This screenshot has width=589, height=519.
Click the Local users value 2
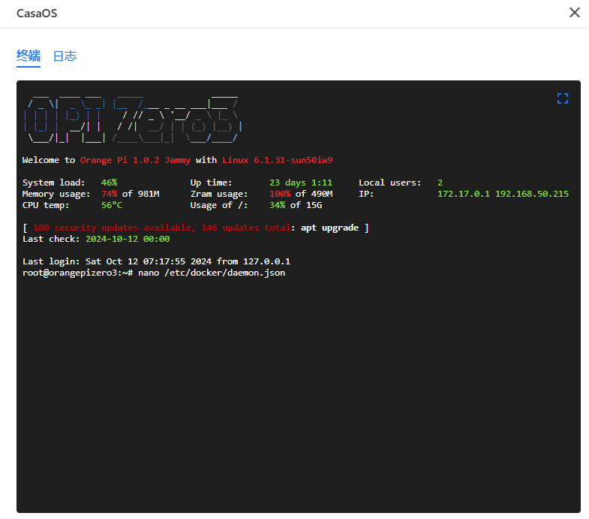tap(440, 183)
